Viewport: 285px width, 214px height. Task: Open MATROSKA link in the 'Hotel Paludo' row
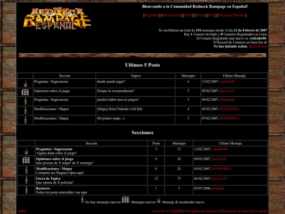pos(230,109)
